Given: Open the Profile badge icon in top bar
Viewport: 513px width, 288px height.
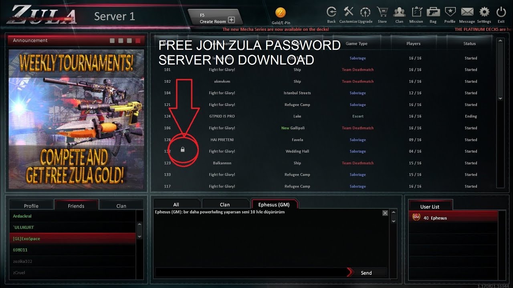Looking at the screenshot, I should coord(450,12).
